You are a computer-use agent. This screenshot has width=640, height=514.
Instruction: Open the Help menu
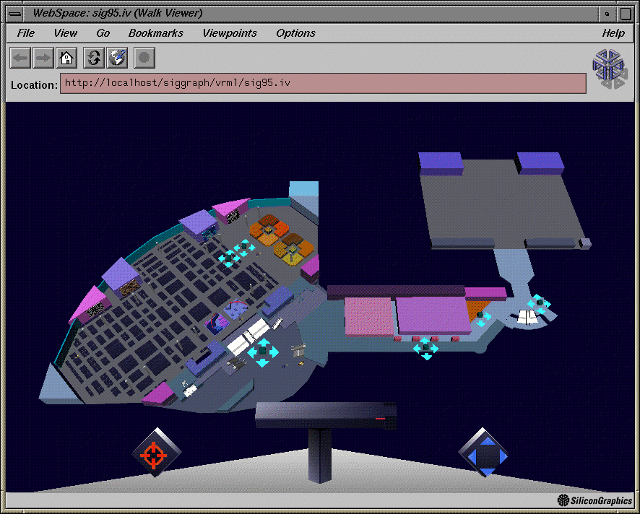pos(613,33)
